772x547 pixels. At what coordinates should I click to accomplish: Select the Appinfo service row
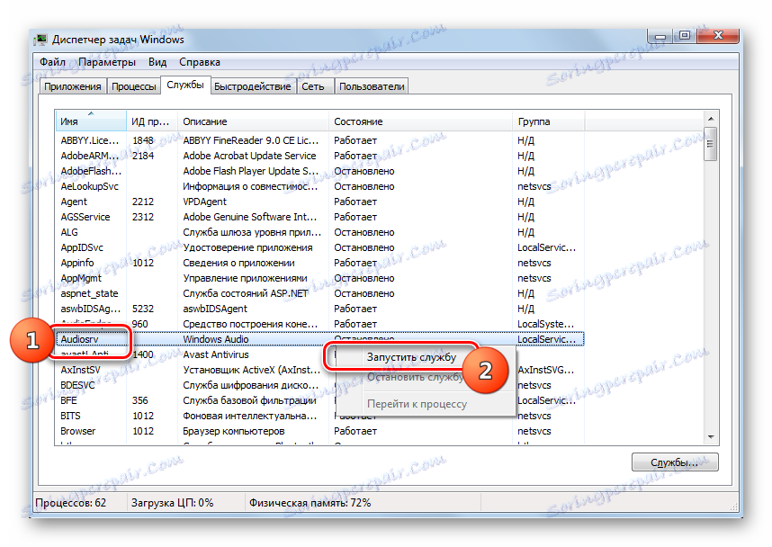(319, 263)
